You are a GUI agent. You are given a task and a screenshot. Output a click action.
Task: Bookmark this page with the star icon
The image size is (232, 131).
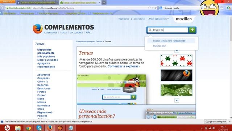[x=149, y=8]
